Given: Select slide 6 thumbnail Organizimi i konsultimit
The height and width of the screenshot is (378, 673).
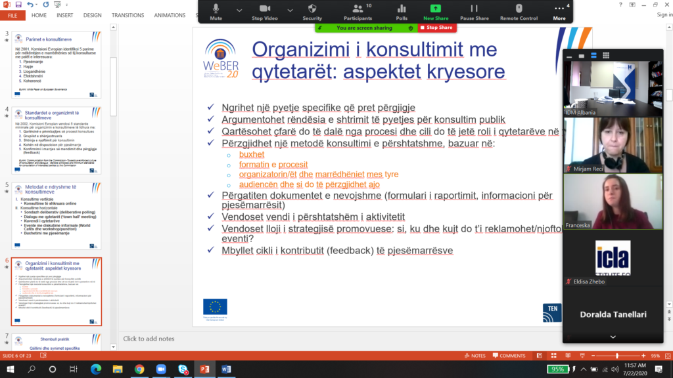Looking at the screenshot, I should tap(57, 291).
